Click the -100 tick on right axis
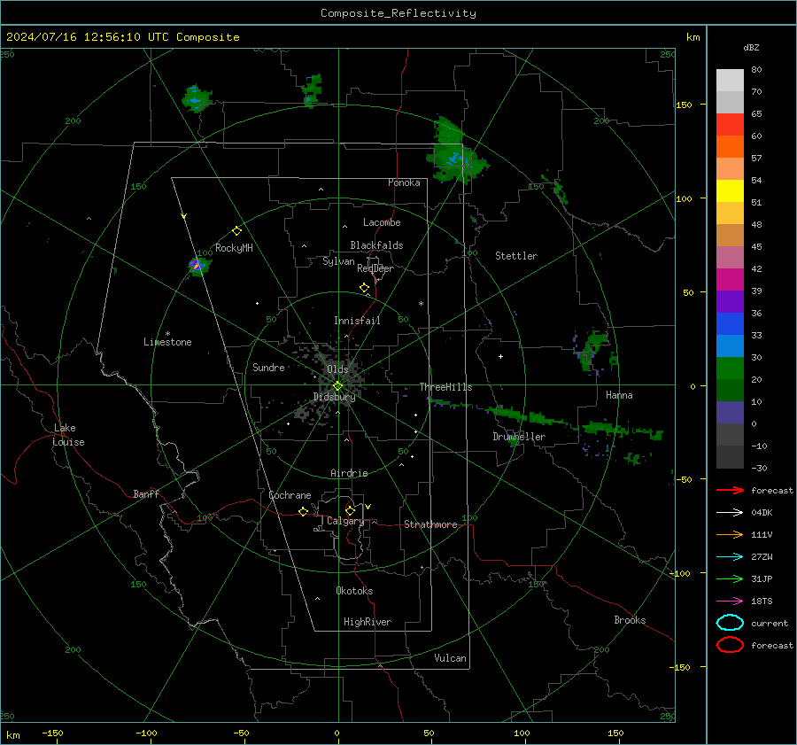 pyautogui.click(x=679, y=573)
